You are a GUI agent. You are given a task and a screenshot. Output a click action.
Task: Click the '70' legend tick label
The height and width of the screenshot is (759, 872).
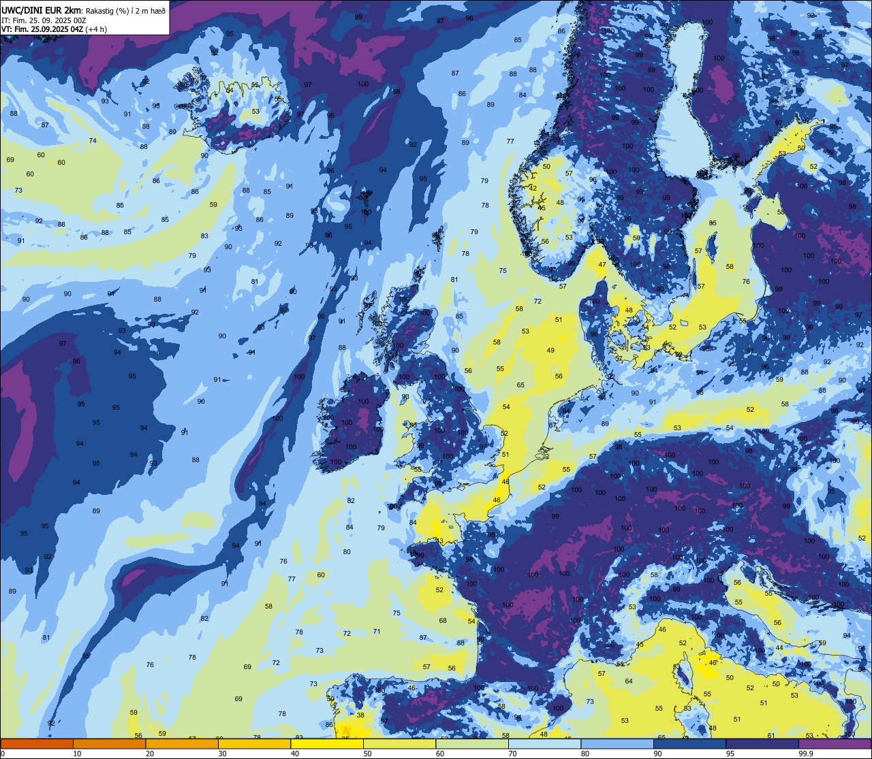(x=513, y=754)
